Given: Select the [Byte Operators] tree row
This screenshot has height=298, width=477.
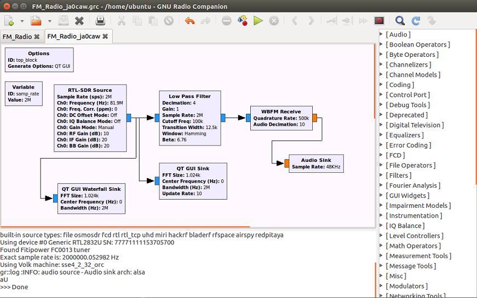Looking at the screenshot, I should coord(412,55).
